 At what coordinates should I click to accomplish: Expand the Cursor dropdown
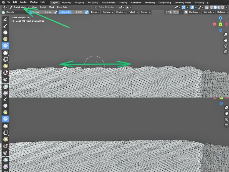[x=145, y=12]
